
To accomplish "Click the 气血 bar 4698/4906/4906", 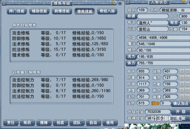I will pos(163,37).
